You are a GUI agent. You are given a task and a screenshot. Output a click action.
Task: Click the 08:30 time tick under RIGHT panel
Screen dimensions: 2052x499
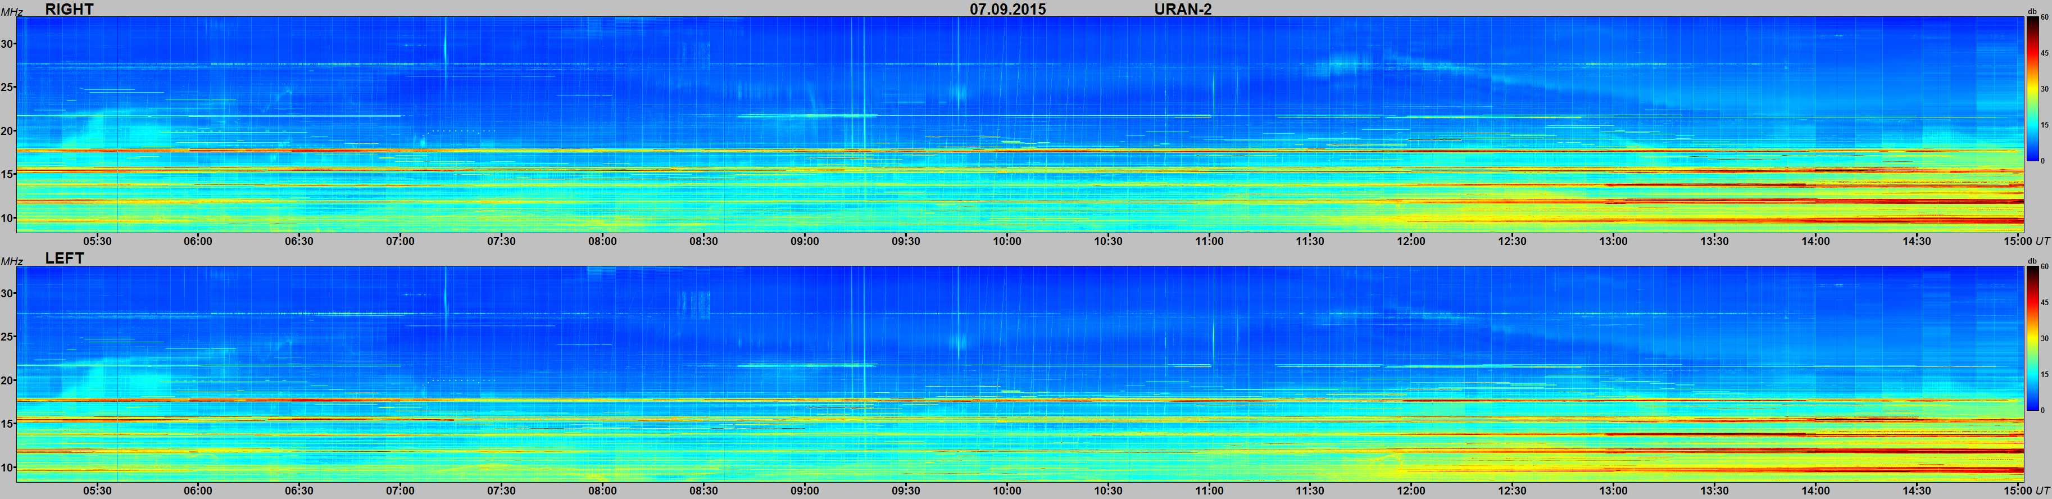pos(703,242)
